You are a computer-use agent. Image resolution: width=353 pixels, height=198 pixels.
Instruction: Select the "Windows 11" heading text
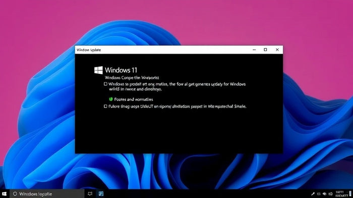(121, 70)
